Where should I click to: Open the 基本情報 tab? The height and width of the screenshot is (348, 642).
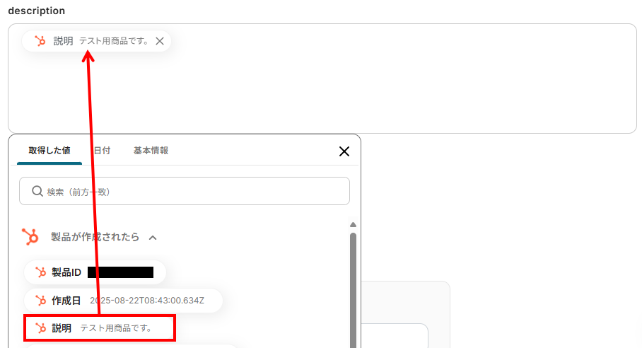(151, 150)
